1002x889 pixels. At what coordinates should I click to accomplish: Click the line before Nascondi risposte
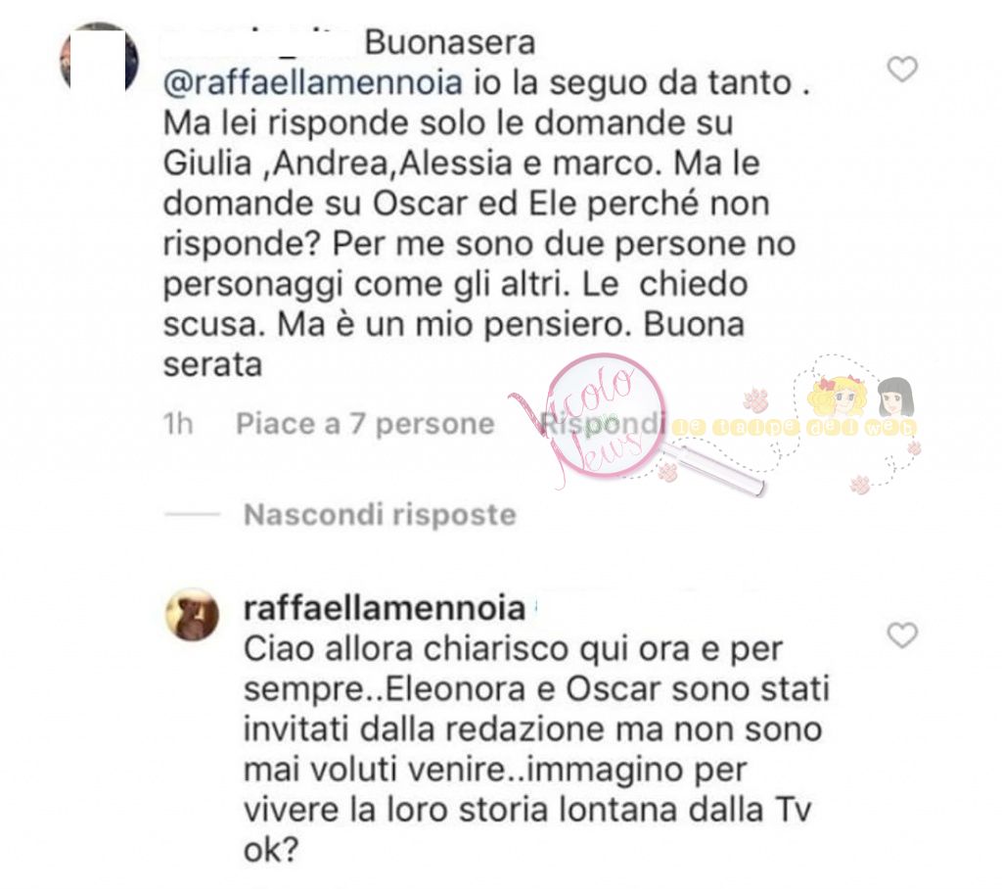point(193,514)
